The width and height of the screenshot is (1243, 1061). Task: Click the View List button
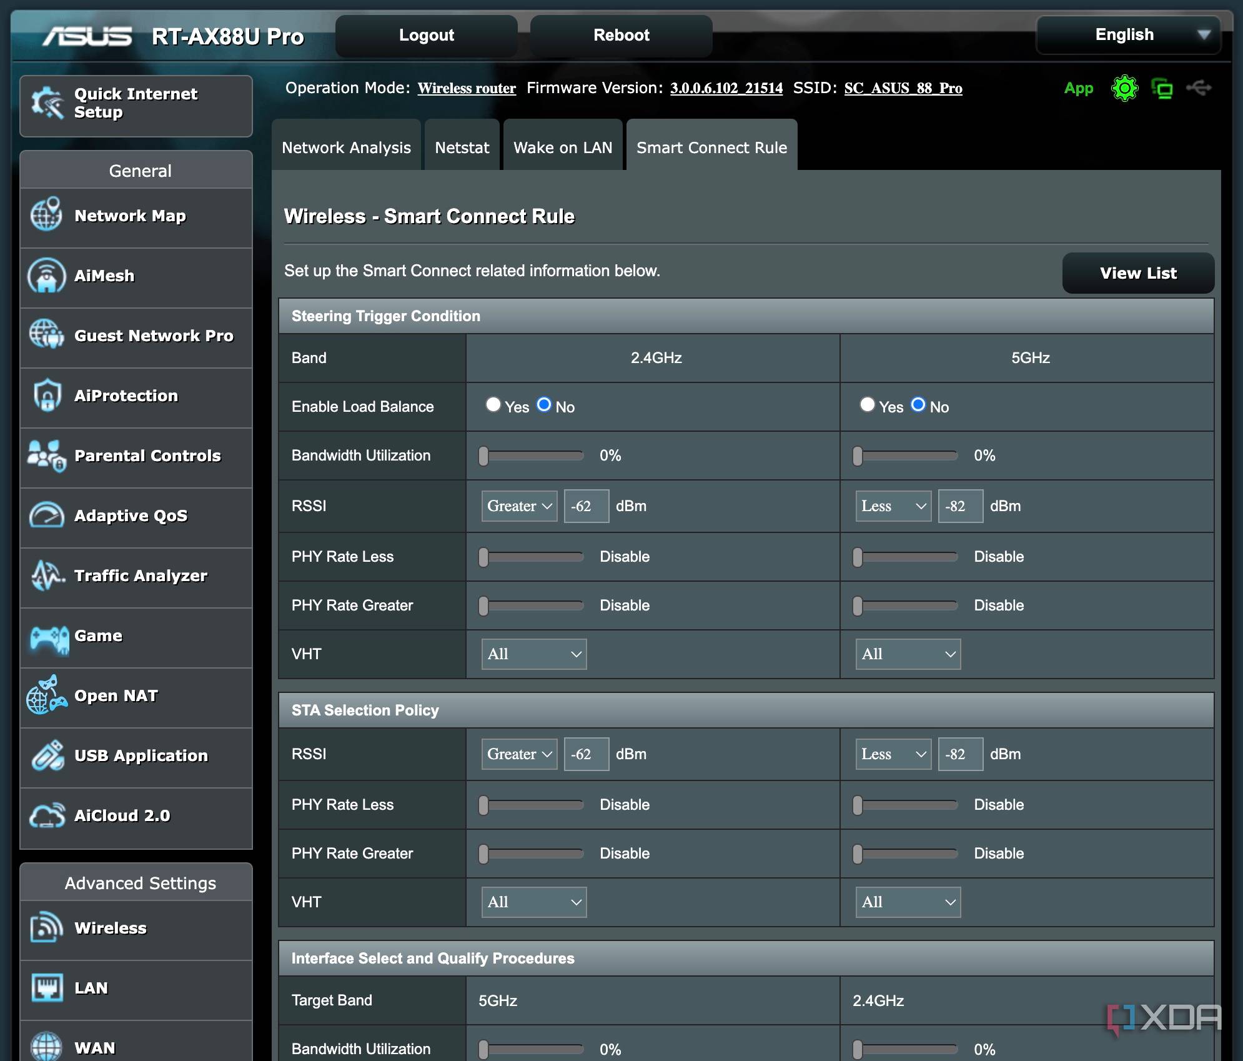(1138, 273)
